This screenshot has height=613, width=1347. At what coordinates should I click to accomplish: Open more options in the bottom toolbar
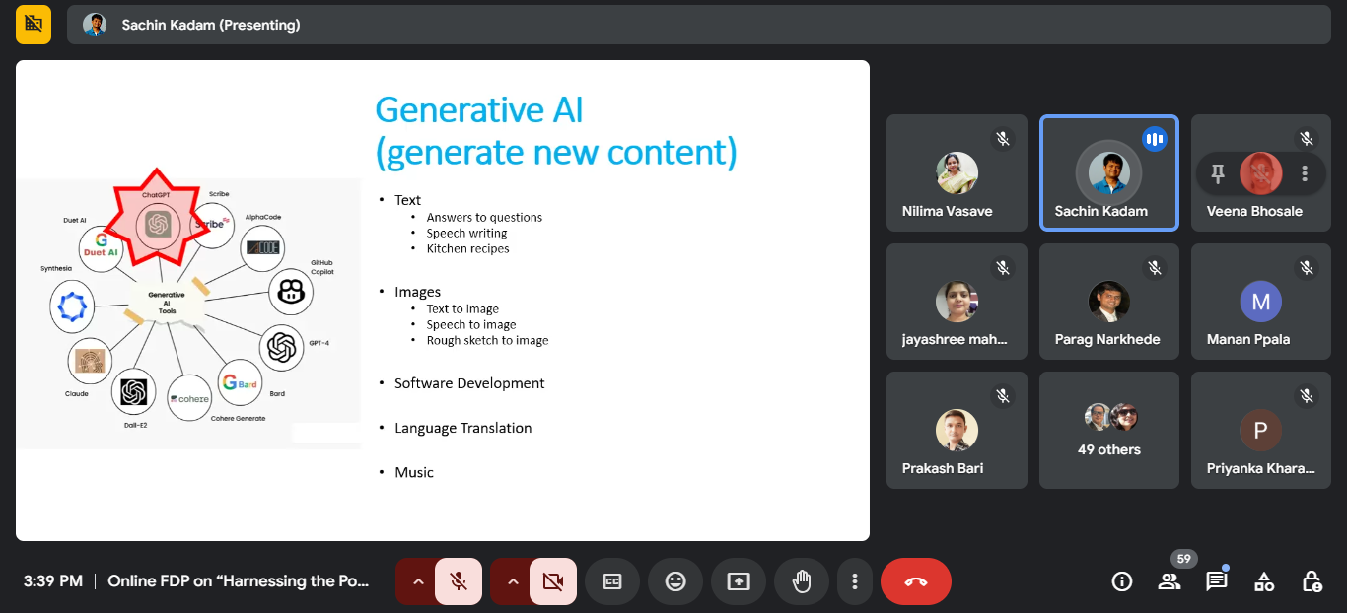click(x=855, y=581)
